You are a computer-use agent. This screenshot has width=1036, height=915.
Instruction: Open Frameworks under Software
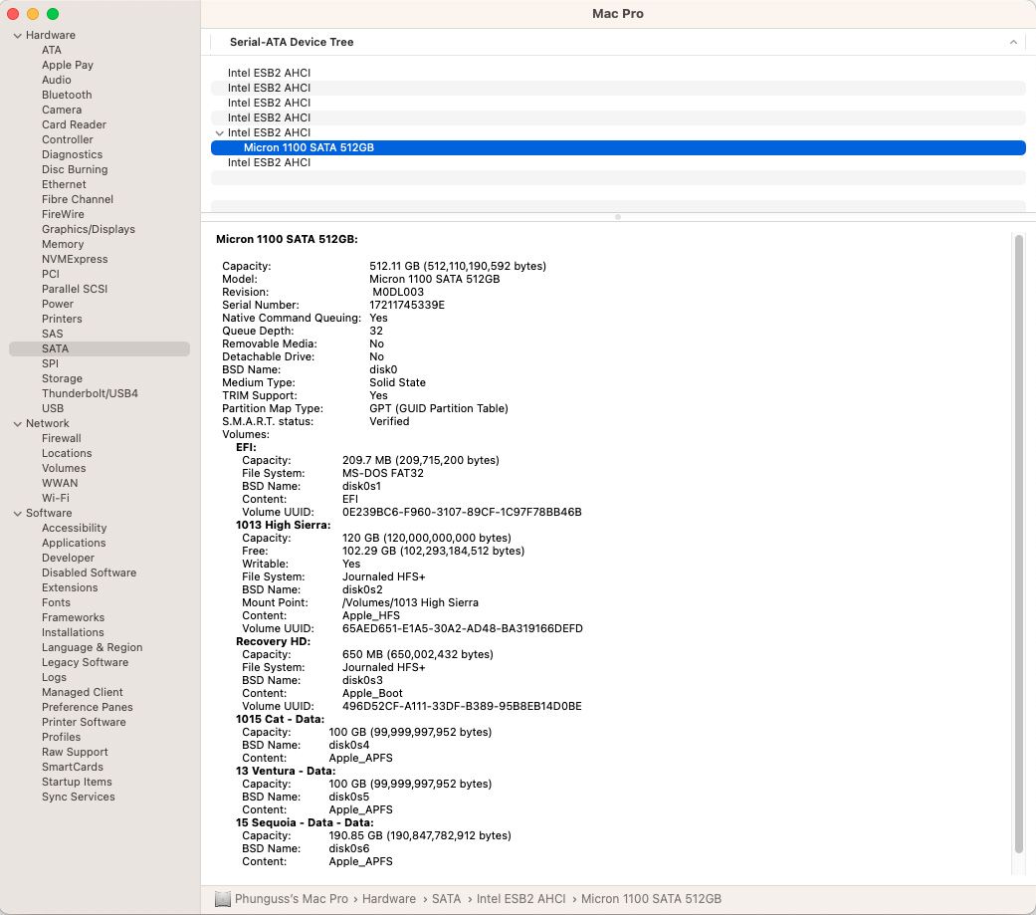pyautogui.click(x=74, y=617)
